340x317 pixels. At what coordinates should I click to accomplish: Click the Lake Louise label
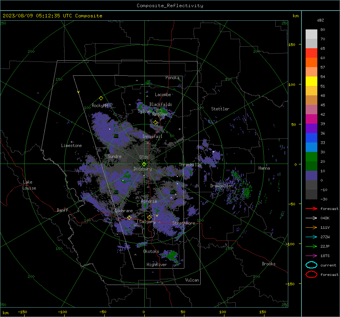tap(29, 185)
